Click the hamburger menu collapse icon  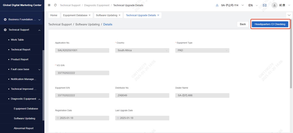point(49,5)
